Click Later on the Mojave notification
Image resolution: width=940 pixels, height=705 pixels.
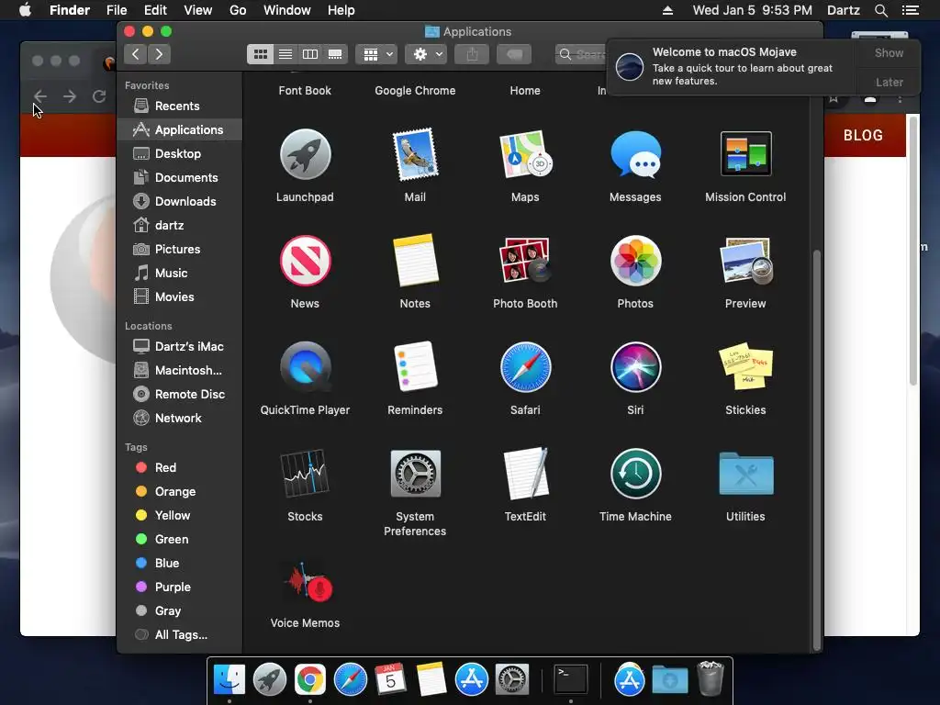[889, 82]
